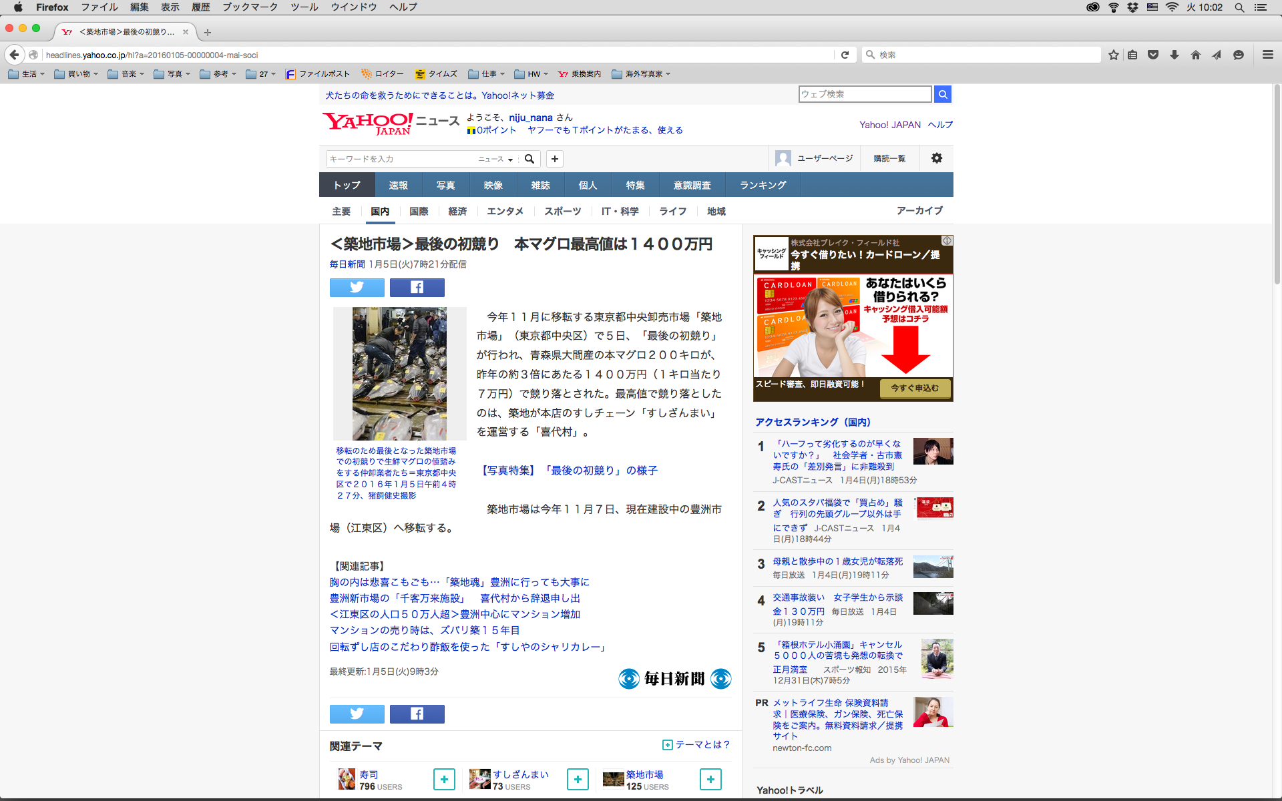Follow the 寿司 theme plus button

(444, 779)
